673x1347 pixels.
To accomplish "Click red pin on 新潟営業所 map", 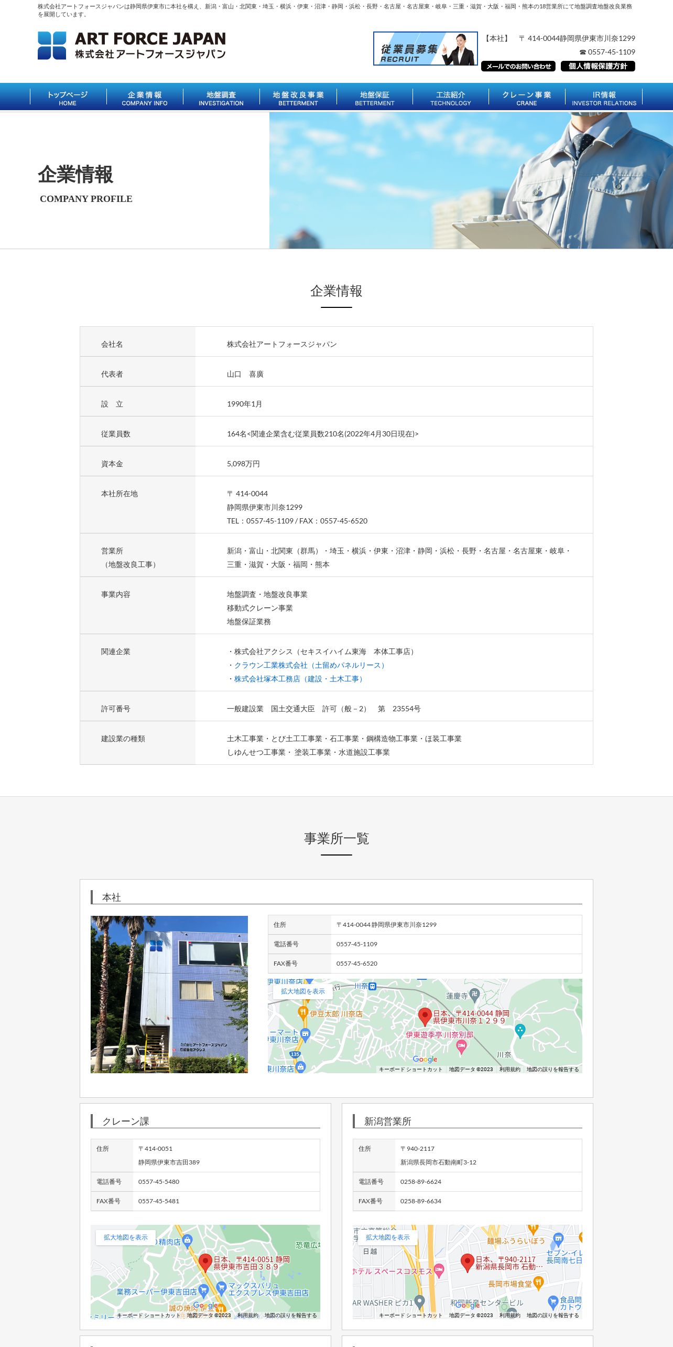I will coord(468,1263).
